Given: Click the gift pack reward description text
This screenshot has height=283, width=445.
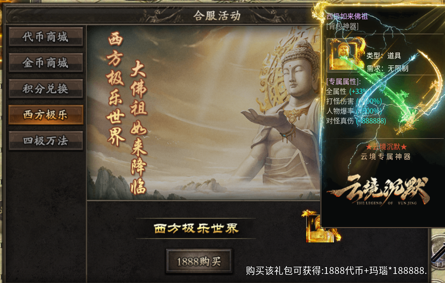Looking at the screenshot, I should pos(336,271).
